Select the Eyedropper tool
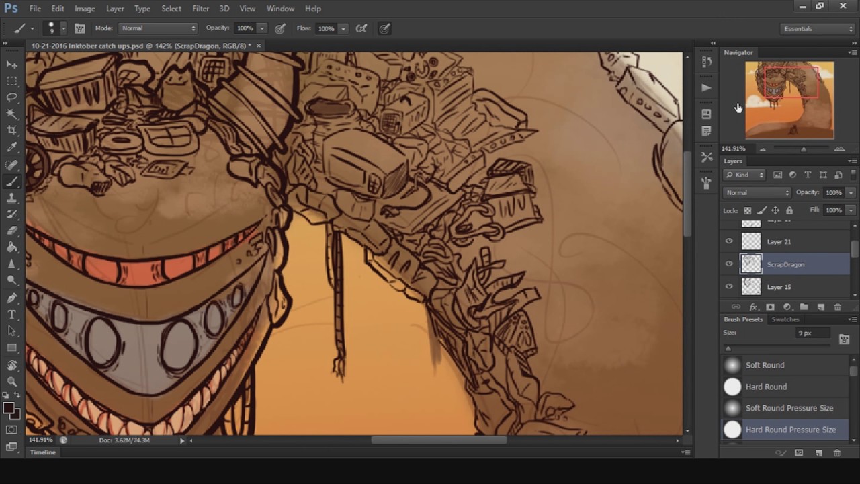Screen dimensions: 860x484 pyautogui.click(x=12, y=147)
